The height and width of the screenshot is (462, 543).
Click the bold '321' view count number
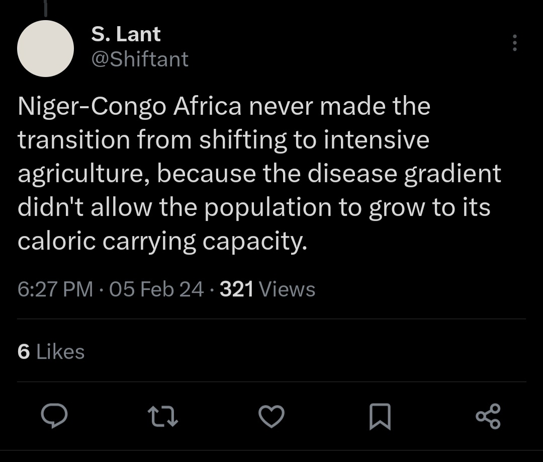pyautogui.click(x=237, y=289)
